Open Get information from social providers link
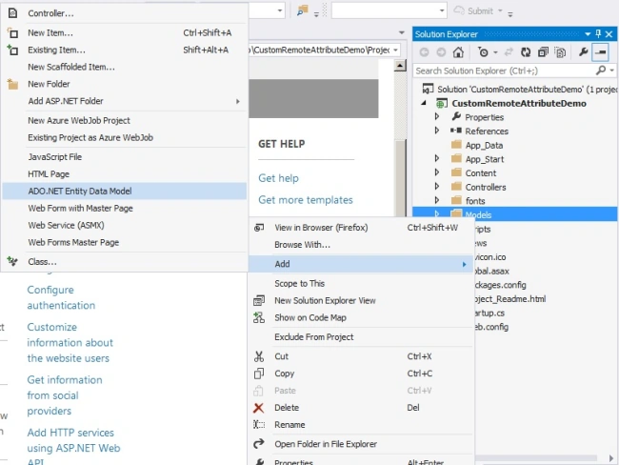The image size is (619, 465). pyautogui.click(x=65, y=395)
